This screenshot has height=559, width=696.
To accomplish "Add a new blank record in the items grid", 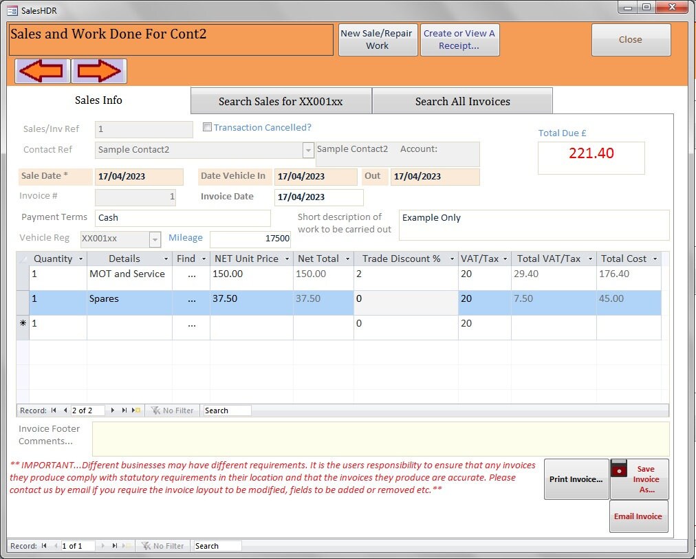I will [x=136, y=410].
